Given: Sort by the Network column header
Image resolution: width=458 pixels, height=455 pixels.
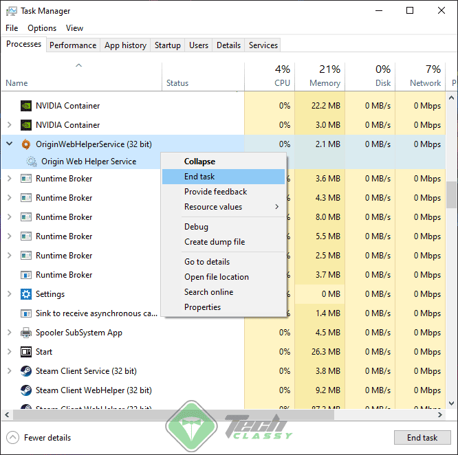Looking at the screenshot, I should pyautogui.click(x=420, y=76).
